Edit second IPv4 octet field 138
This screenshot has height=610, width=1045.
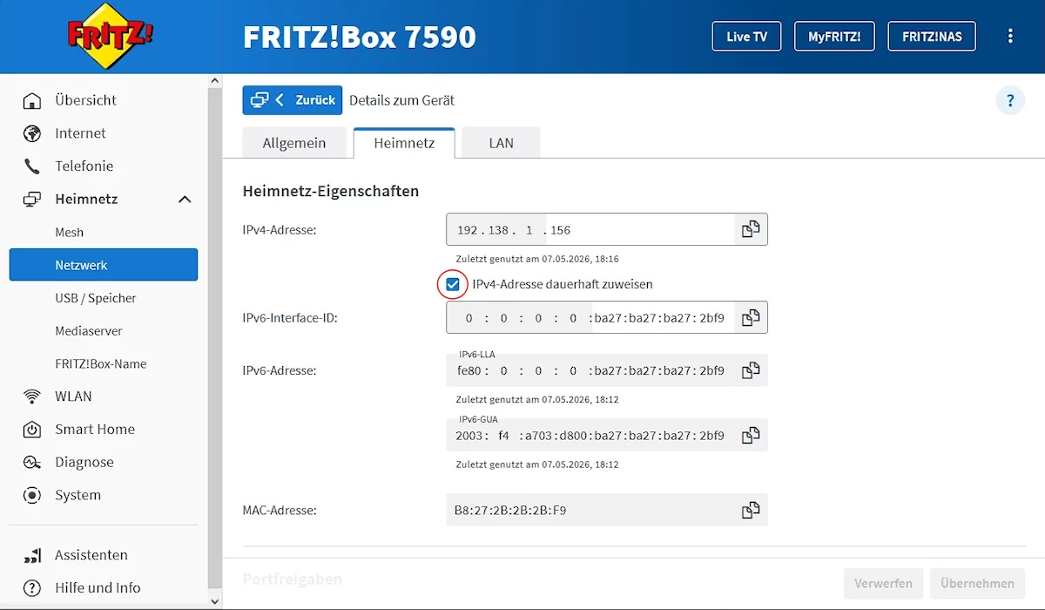(498, 230)
